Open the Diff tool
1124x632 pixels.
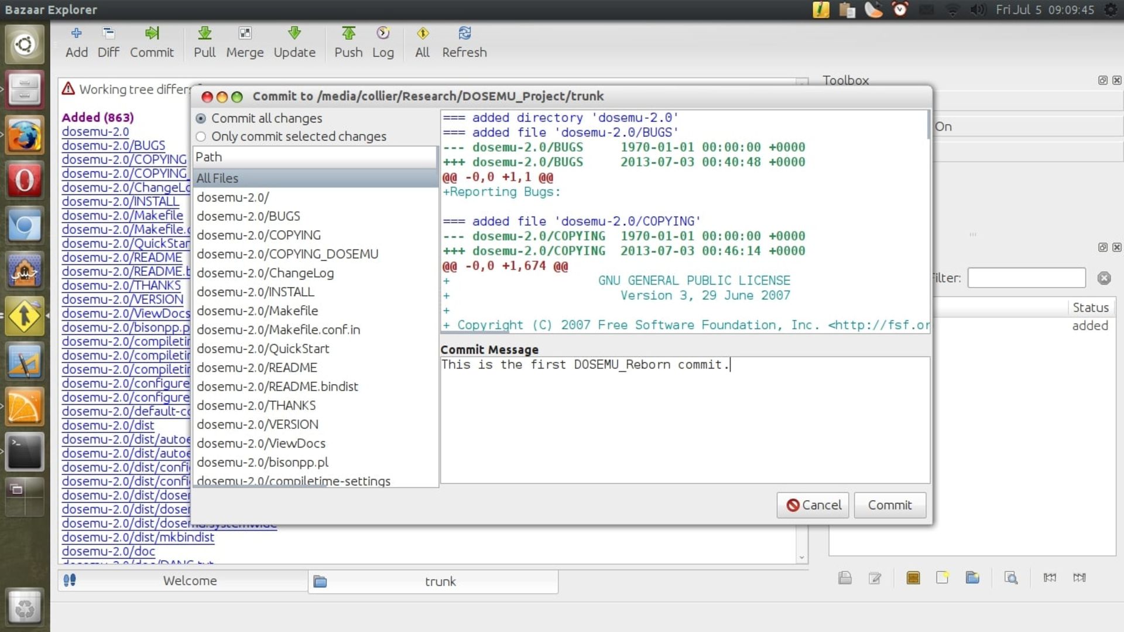tap(108, 42)
